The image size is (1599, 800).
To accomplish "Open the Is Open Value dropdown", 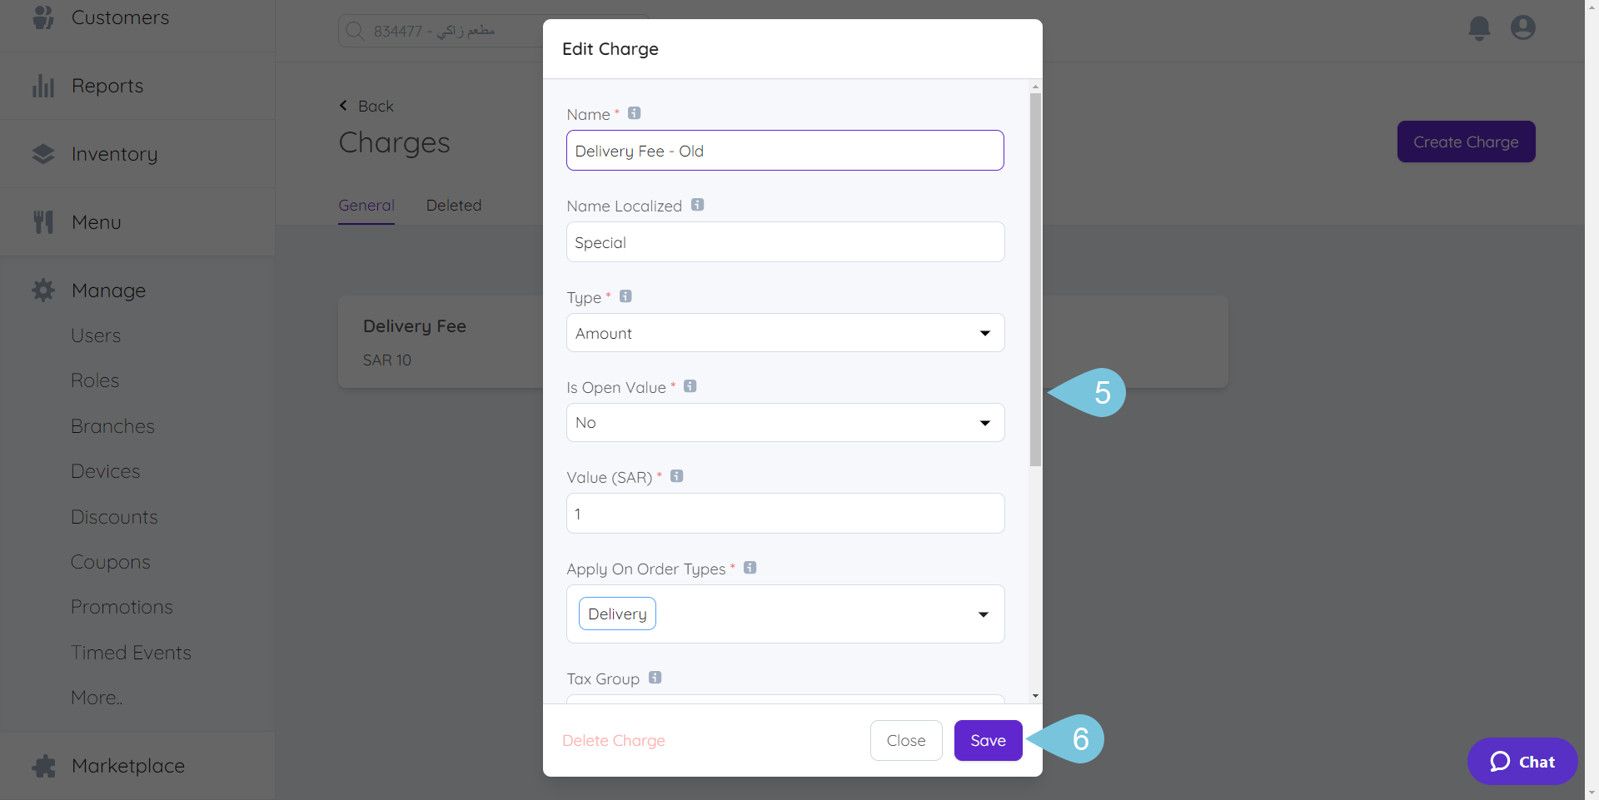I will 785,423.
